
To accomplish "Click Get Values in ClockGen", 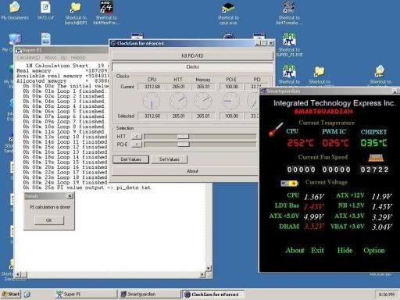I will coord(130,159).
